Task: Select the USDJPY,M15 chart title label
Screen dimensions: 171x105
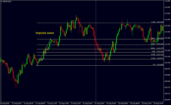Action: click(x=7, y=2)
